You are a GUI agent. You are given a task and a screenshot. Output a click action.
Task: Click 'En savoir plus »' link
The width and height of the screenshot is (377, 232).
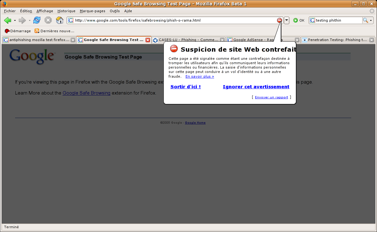[200, 76]
